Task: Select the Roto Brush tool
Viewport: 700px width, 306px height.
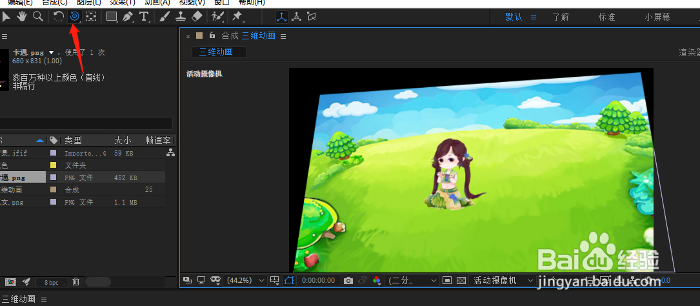Action: [x=217, y=17]
